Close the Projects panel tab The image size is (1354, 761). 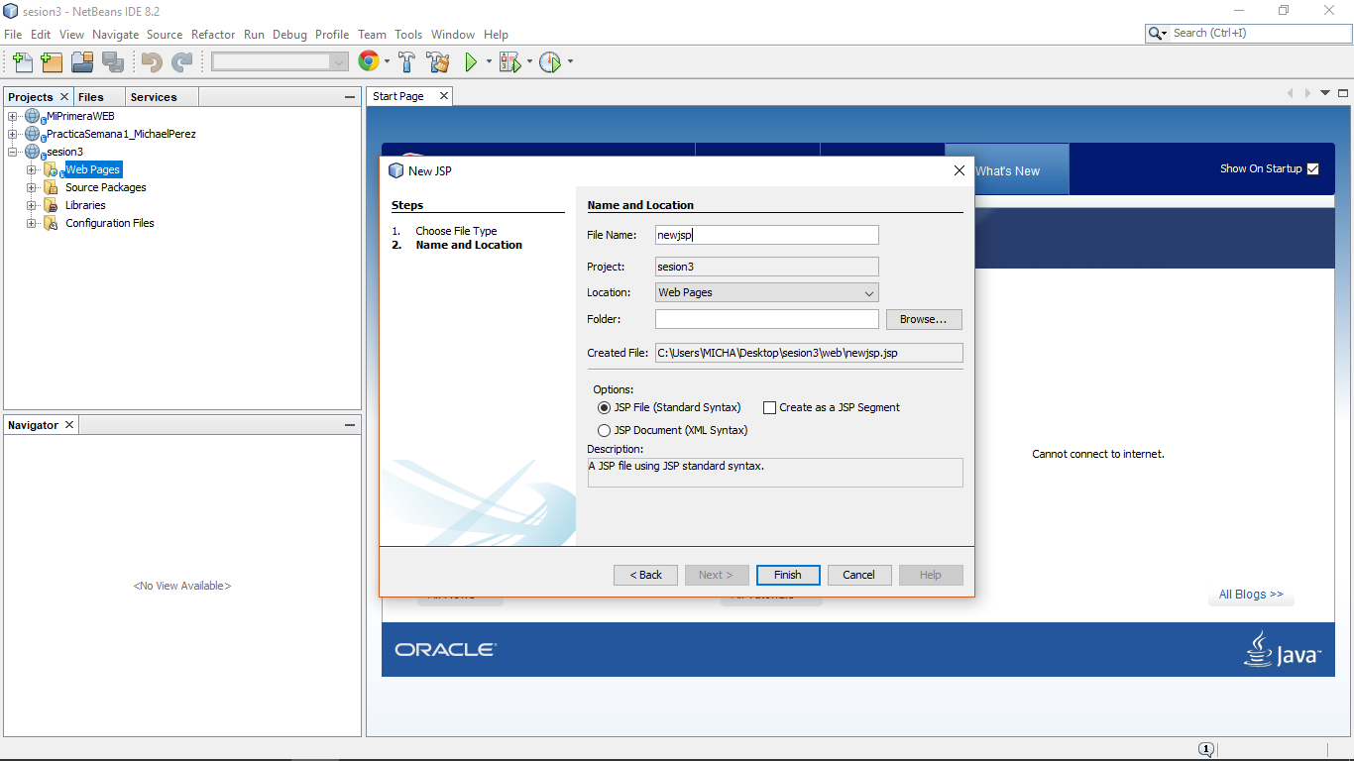pos(64,96)
